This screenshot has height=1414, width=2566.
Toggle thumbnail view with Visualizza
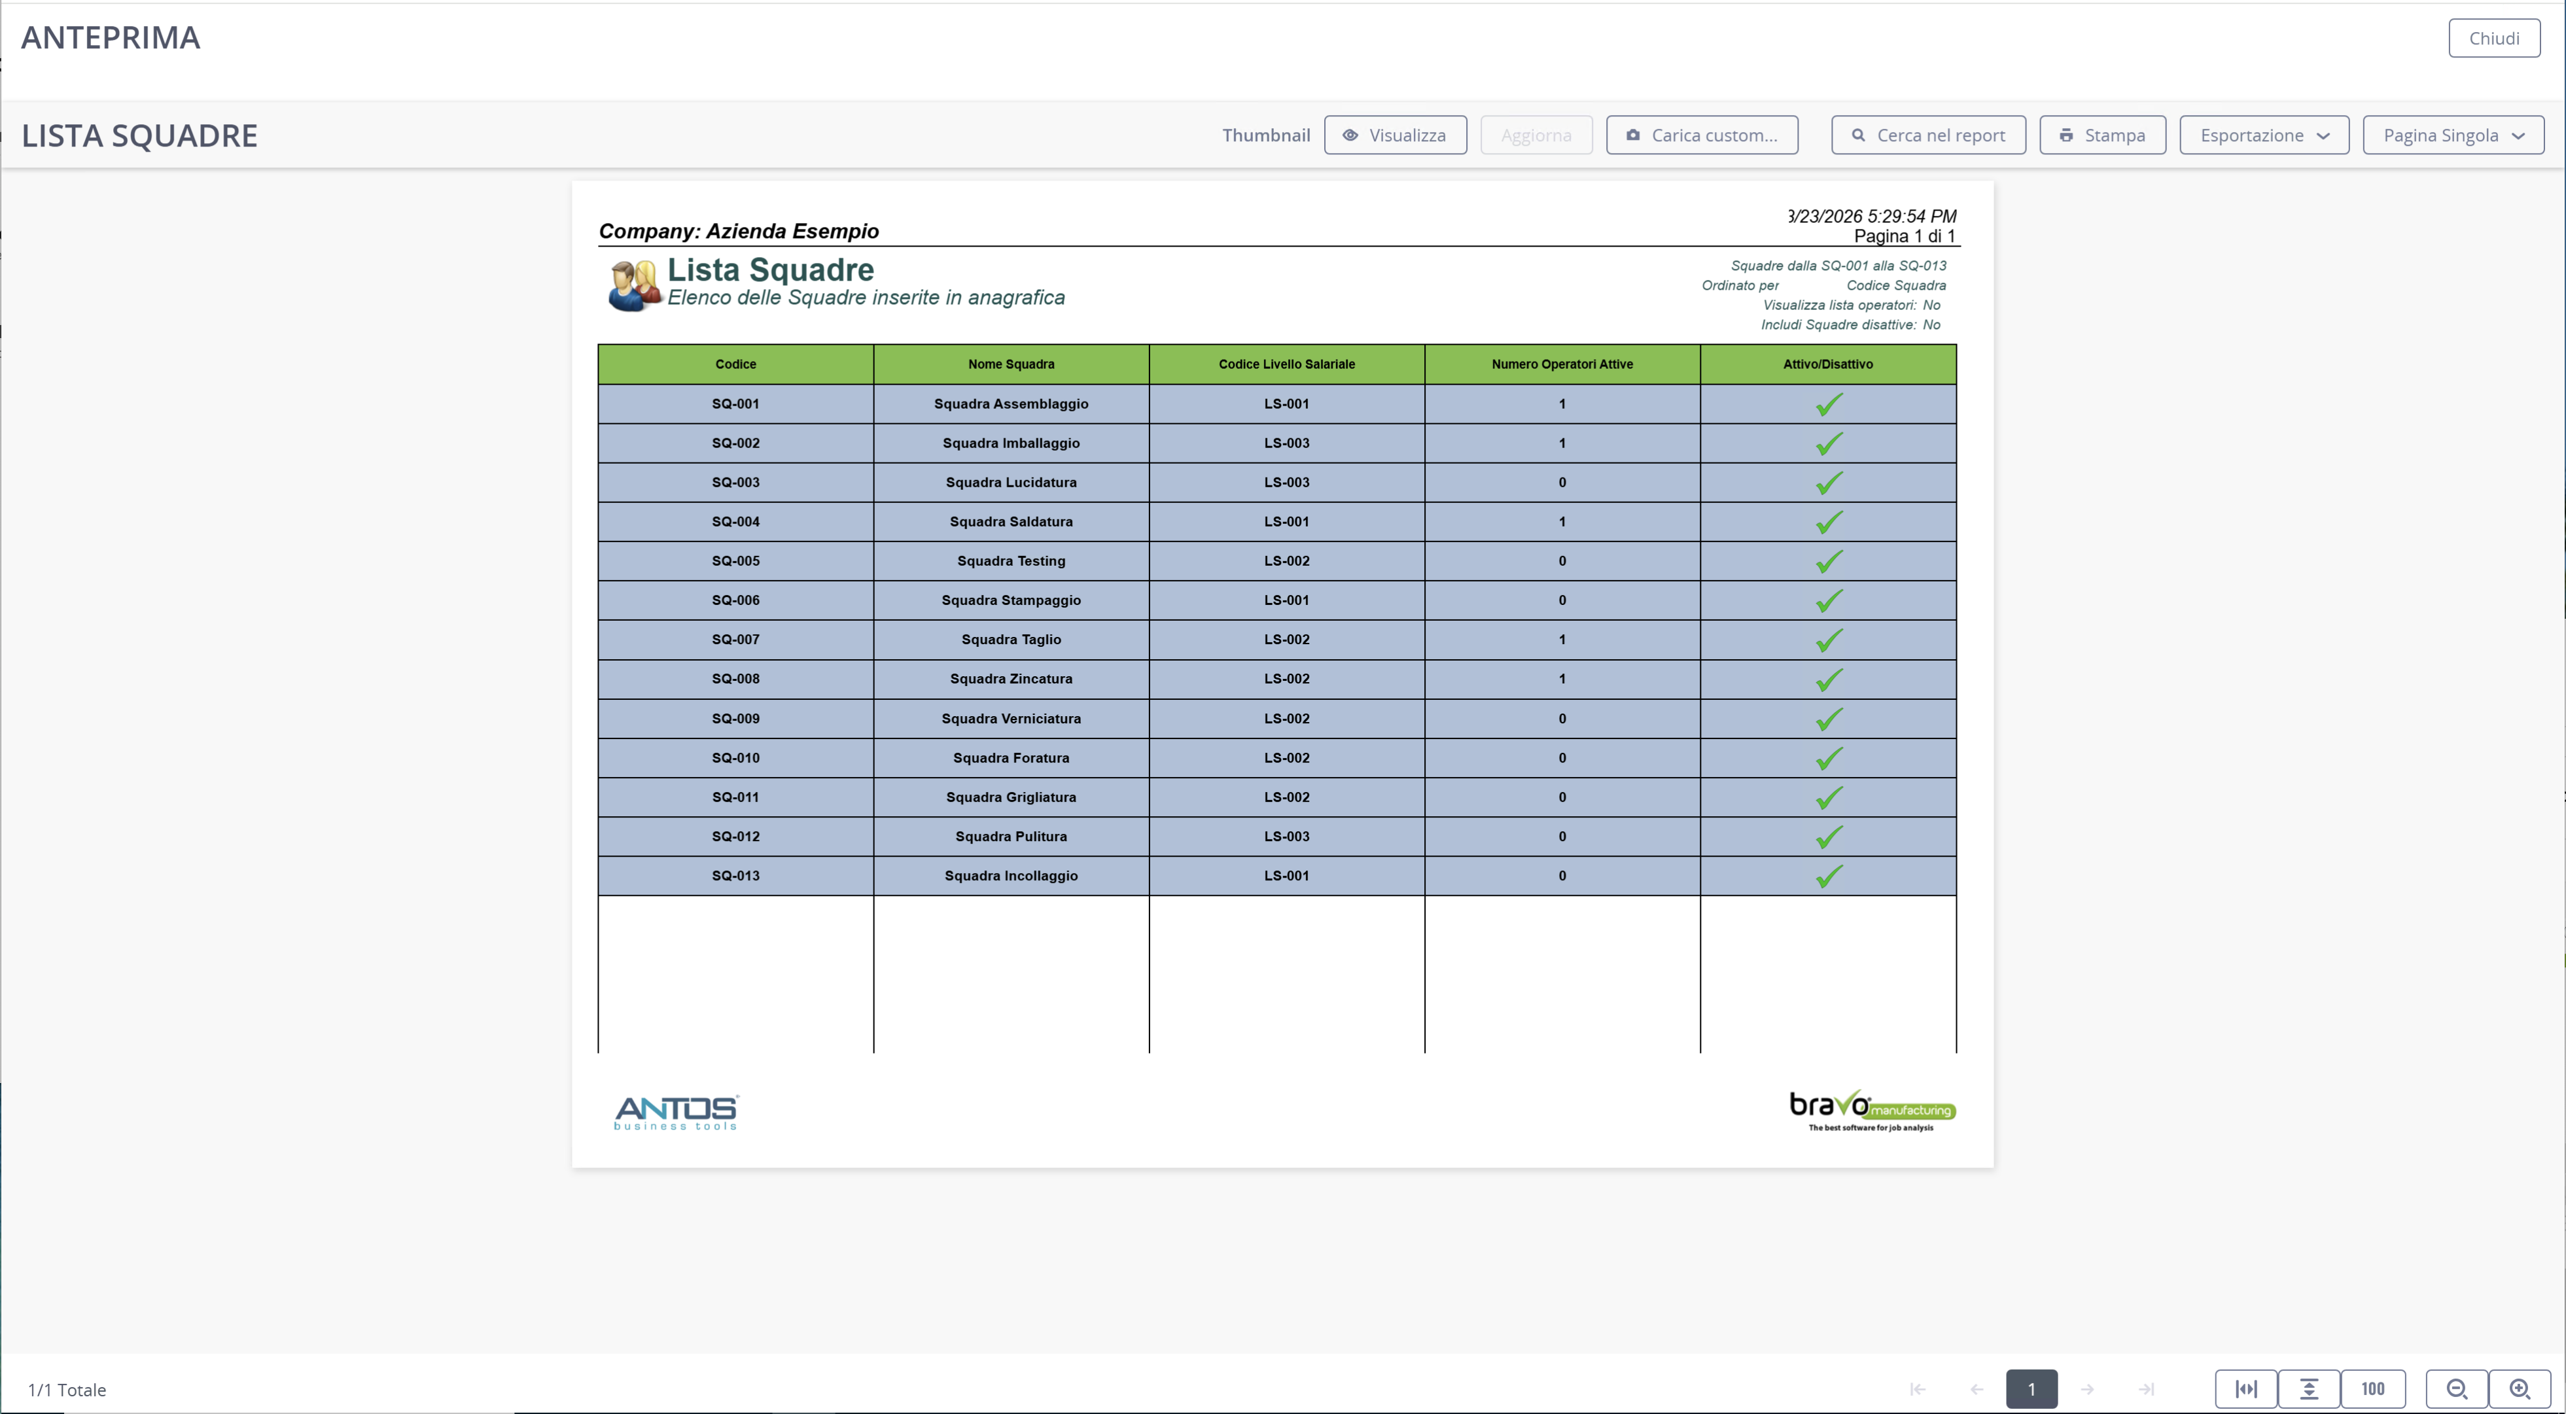pyautogui.click(x=1395, y=135)
